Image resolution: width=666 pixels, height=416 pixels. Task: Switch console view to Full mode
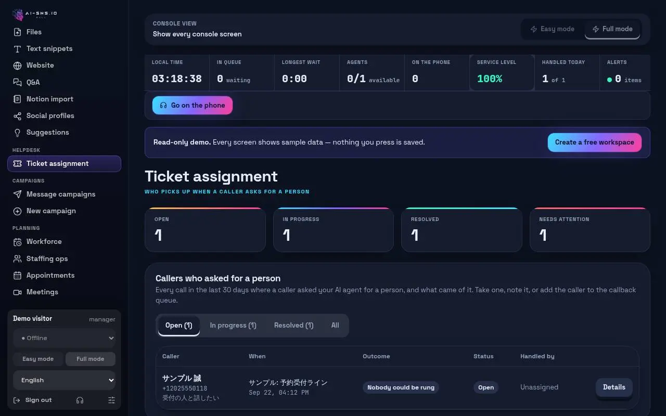tap(612, 29)
